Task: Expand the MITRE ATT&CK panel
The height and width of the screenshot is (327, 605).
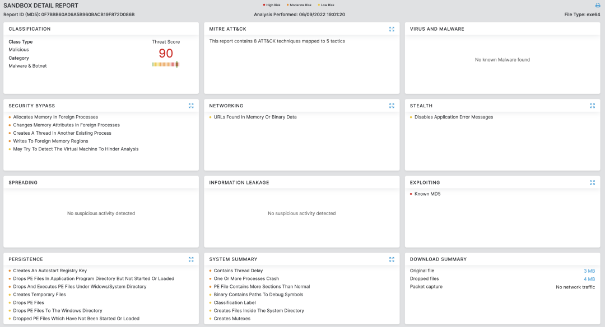Action: (x=392, y=29)
